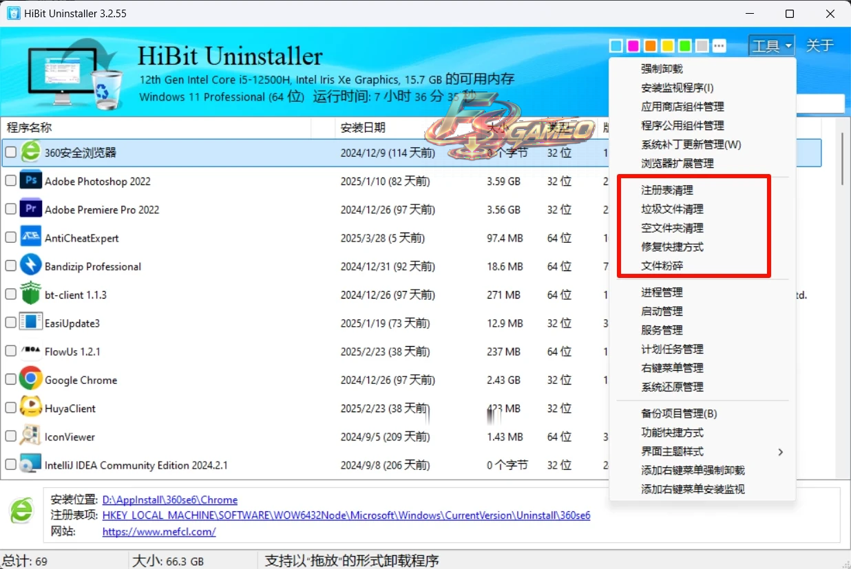Click the IconViewer icon
Screen dimensions: 851x569
[x=30, y=436]
